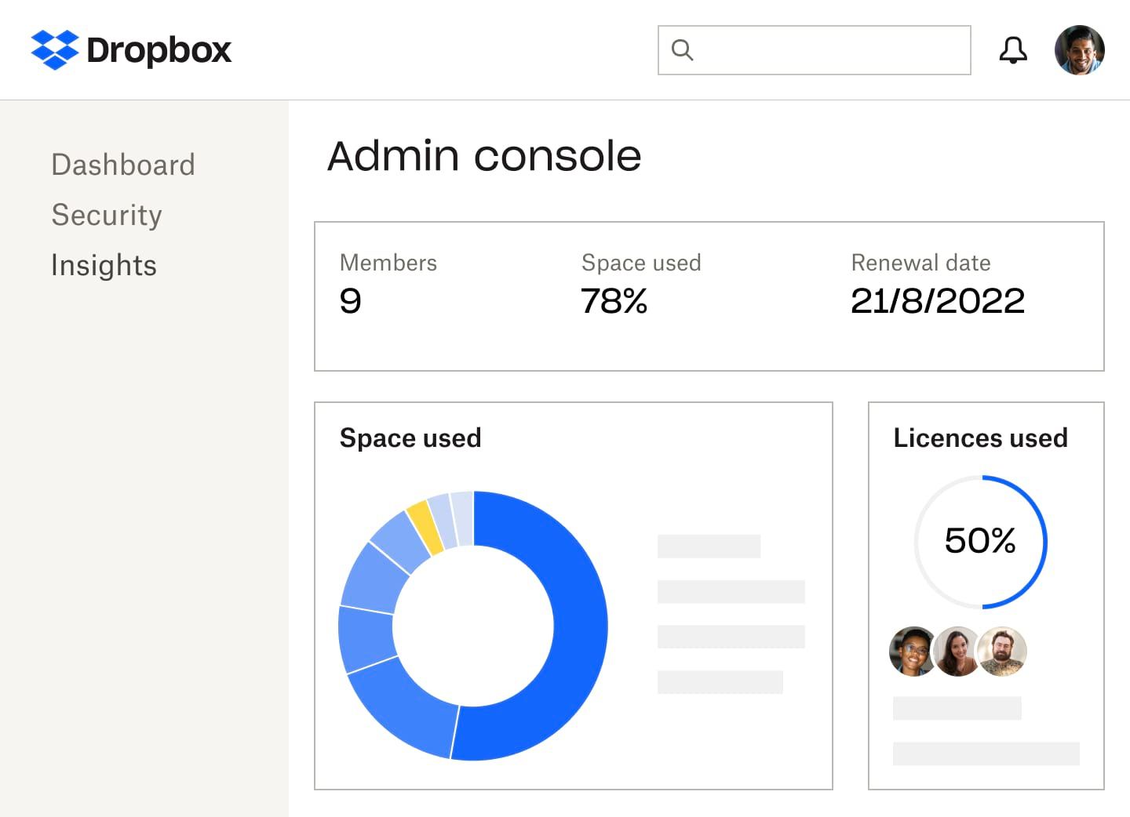Click the Renewal date value 21/8/2022
The image size is (1130, 817).
coord(939,300)
